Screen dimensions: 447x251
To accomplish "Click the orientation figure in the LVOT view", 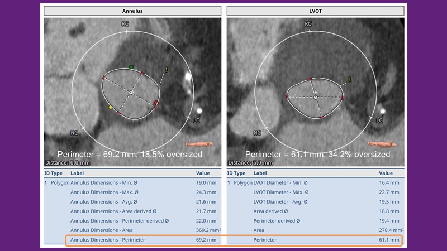I will tap(382, 143).
